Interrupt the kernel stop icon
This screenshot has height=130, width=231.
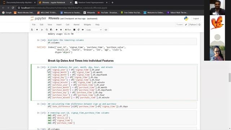tap(74, 30)
